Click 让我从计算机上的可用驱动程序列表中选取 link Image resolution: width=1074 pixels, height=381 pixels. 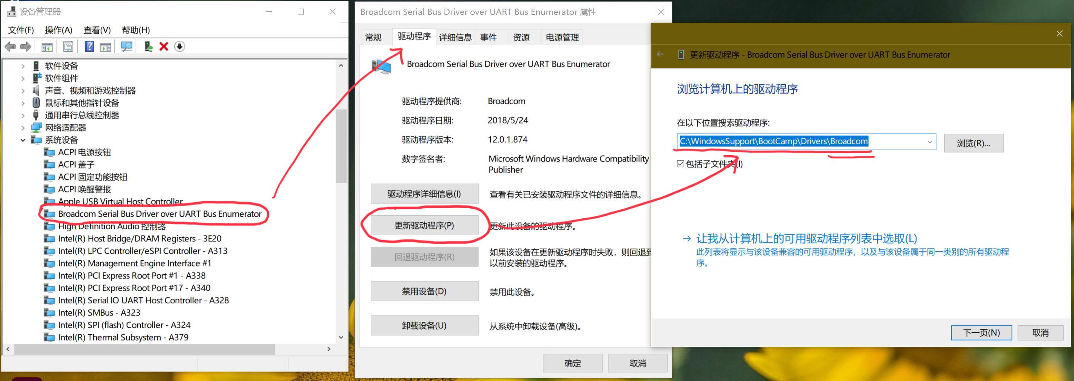click(806, 239)
